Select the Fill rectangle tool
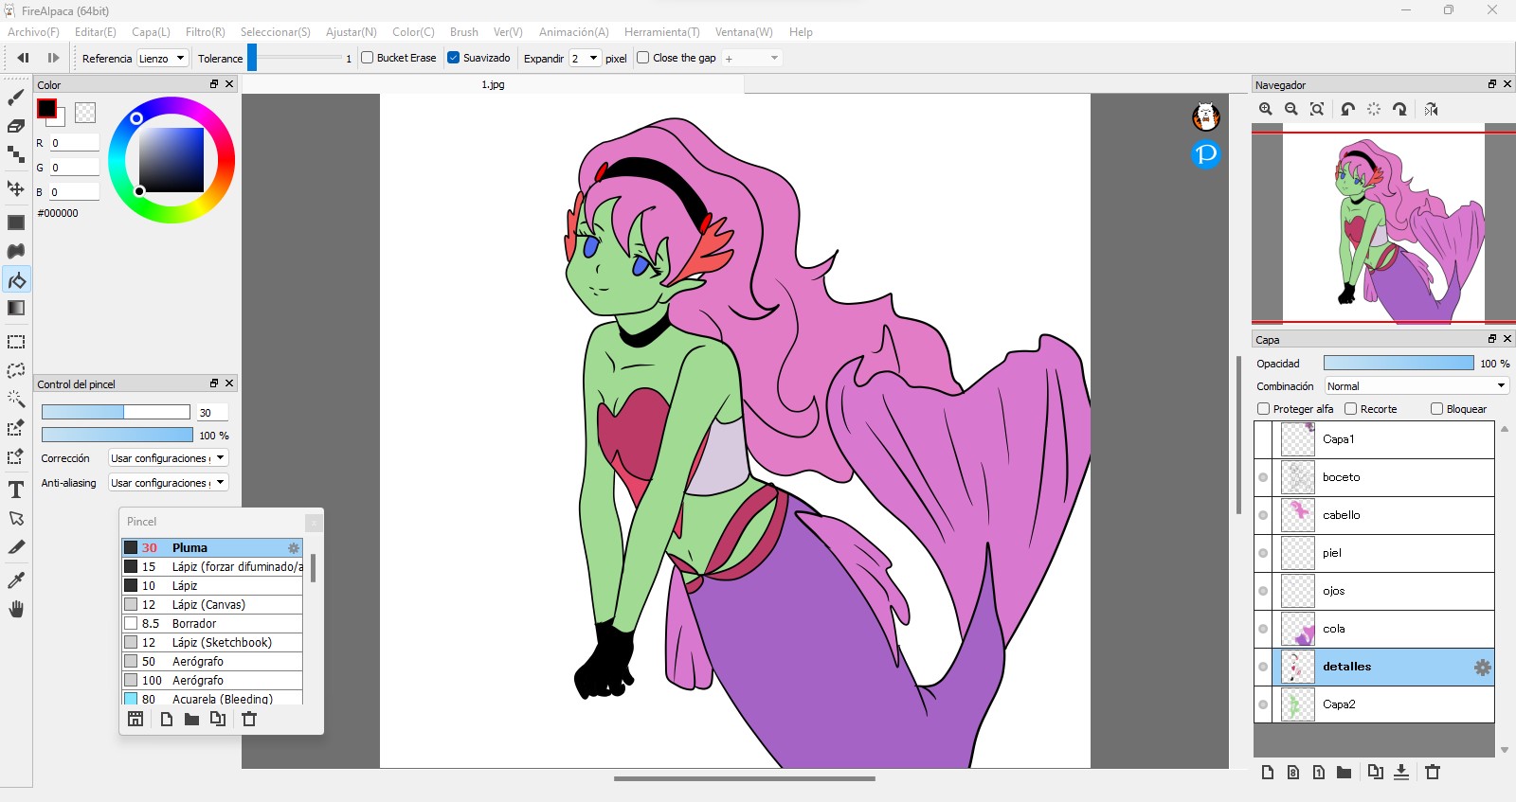This screenshot has width=1516, height=802. coord(16,223)
